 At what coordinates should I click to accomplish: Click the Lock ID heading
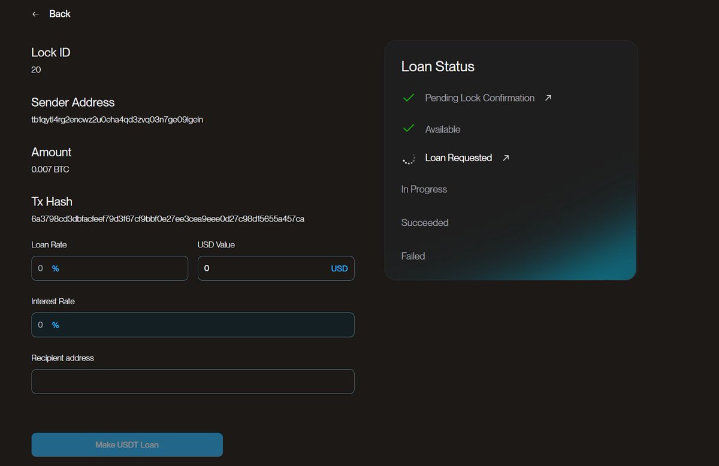[51, 53]
